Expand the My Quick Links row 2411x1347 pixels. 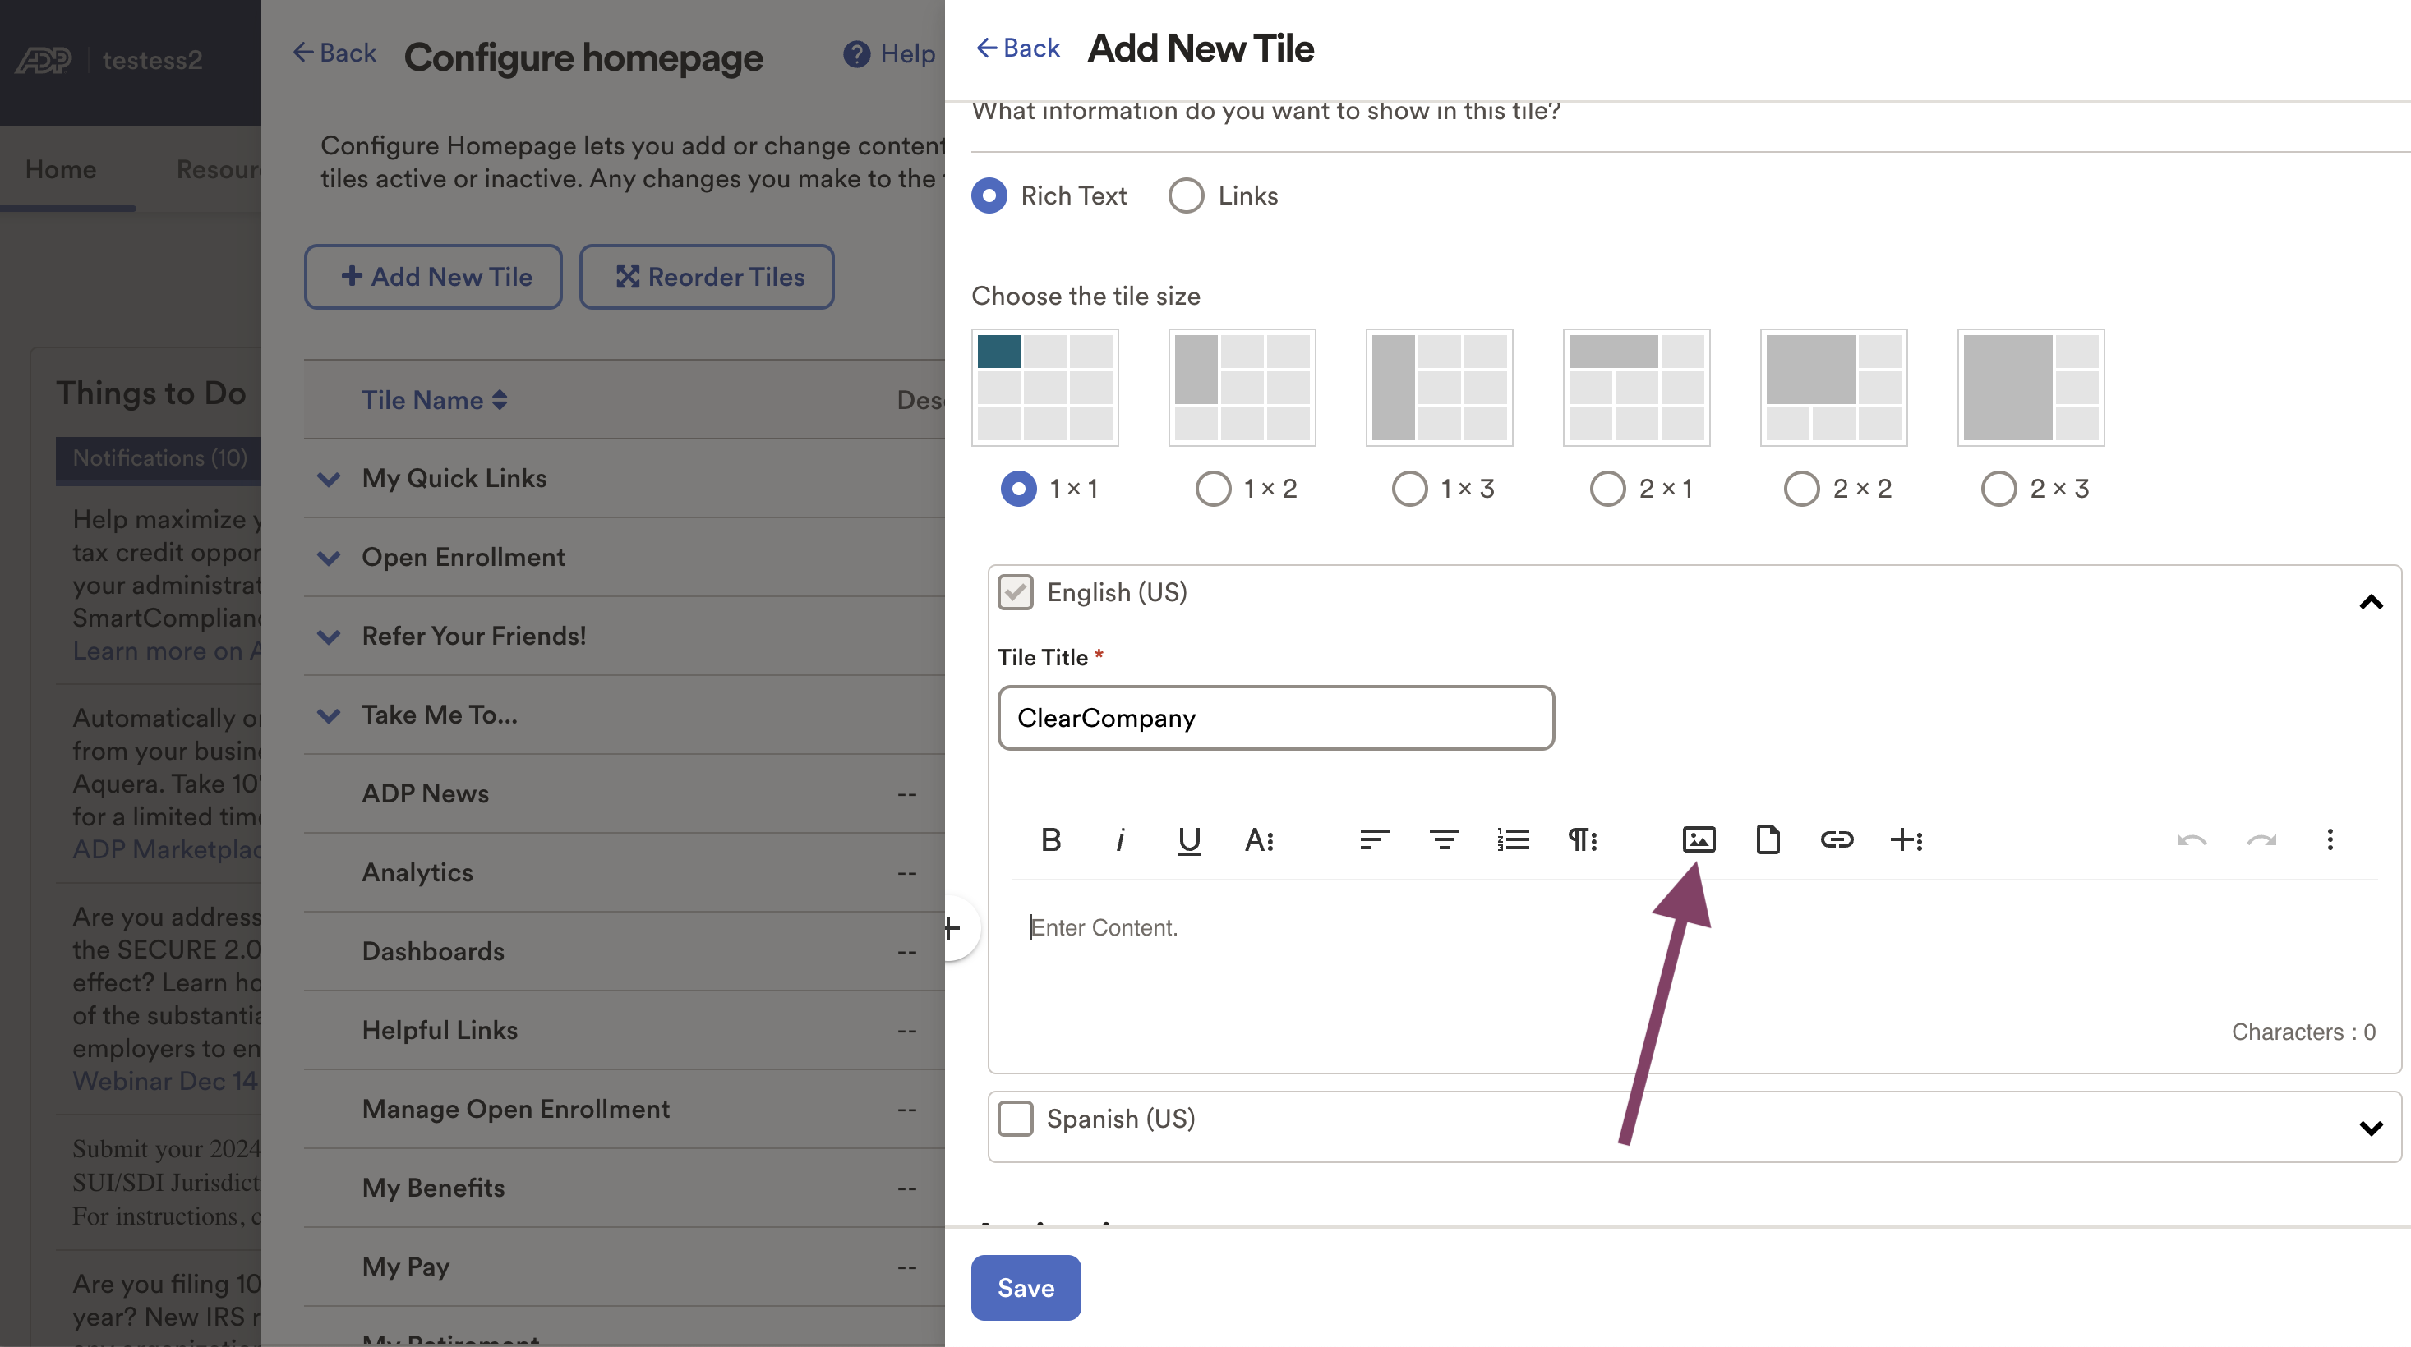(x=329, y=479)
